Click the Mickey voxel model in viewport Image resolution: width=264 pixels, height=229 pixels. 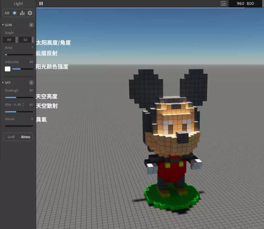(170, 139)
